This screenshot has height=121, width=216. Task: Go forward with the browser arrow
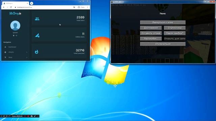click(7, 7)
